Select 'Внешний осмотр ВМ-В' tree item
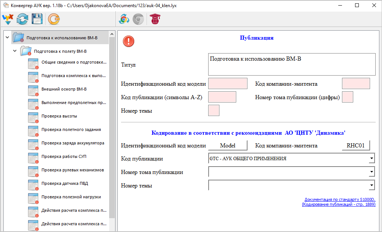 point(64,89)
